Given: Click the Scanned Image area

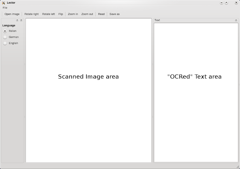Looking at the screenshot, I should click(x=88, y=90).
